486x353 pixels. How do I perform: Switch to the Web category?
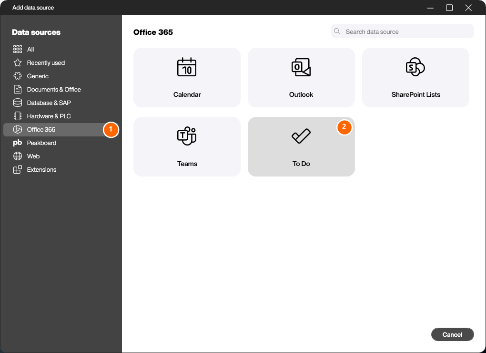[62, 156]
